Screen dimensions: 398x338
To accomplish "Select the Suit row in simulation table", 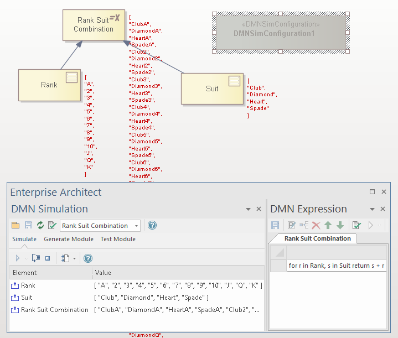I will pyautogui.click(x=27, y=298).
